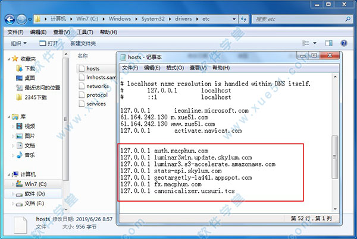The image size is (357, 239).
Task: Select the networks file
Action: (x=95, y=86)
